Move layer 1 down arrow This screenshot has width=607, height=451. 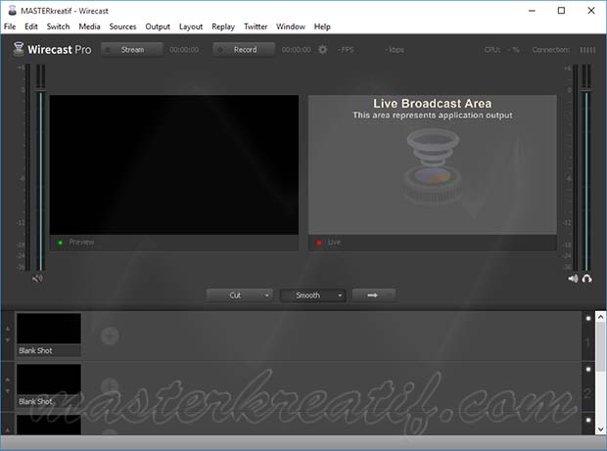[8, 340]
